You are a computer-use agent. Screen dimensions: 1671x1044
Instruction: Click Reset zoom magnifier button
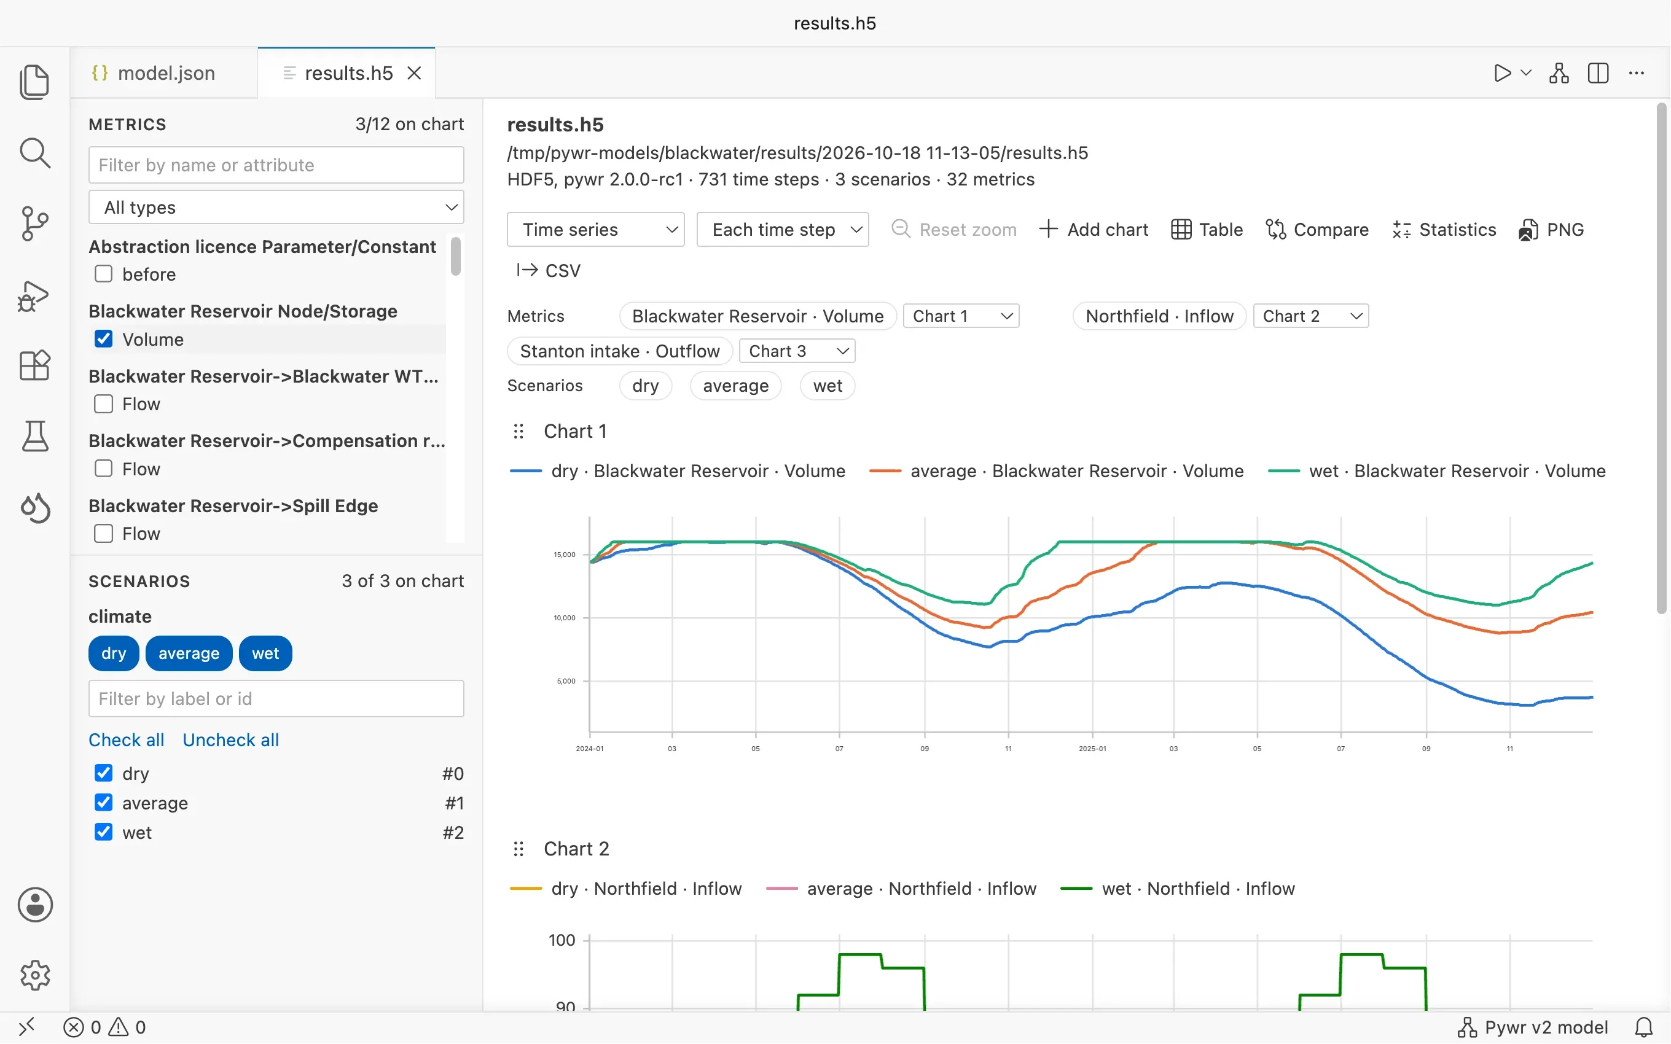point(953,229)
